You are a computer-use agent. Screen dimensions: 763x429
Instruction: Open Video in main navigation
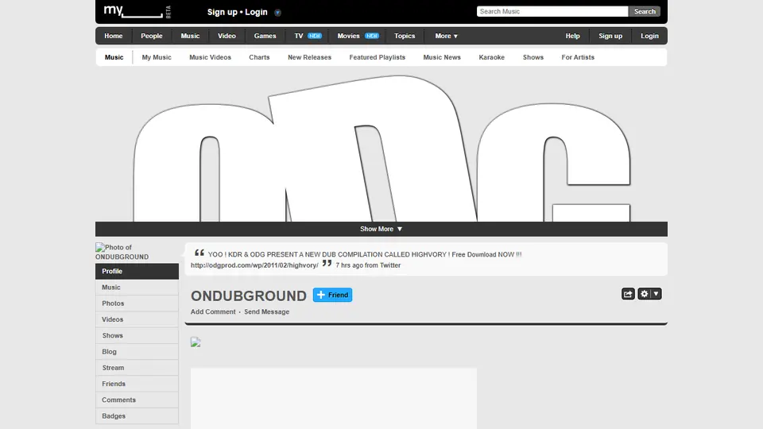(x=227, y=36)
